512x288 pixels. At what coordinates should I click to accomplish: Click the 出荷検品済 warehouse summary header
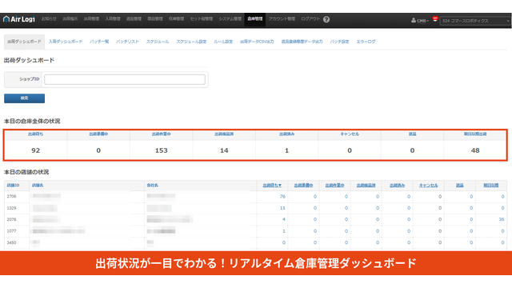(224, 134)
